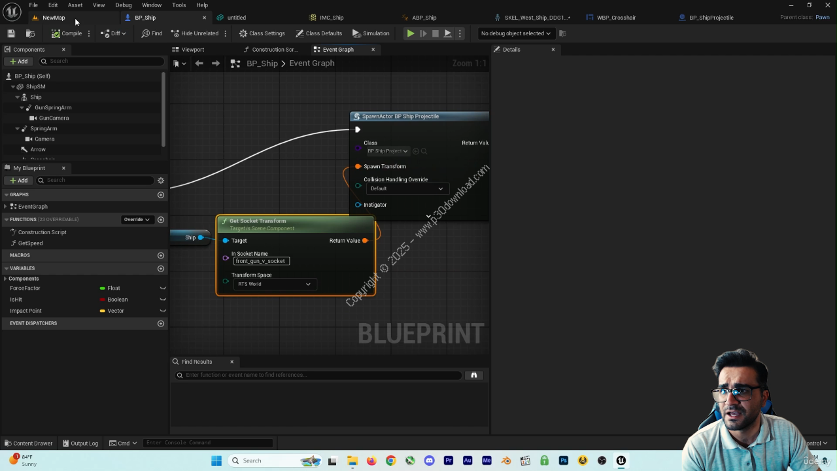Open play mode options three-dot menu
The image size is (837, 471).
460,33
